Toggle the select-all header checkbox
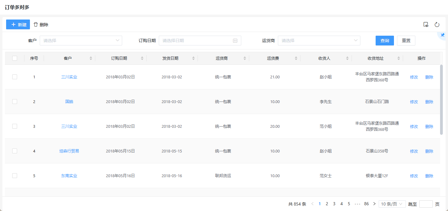This screenshot has width=448, height=211. tap(15, 58)
